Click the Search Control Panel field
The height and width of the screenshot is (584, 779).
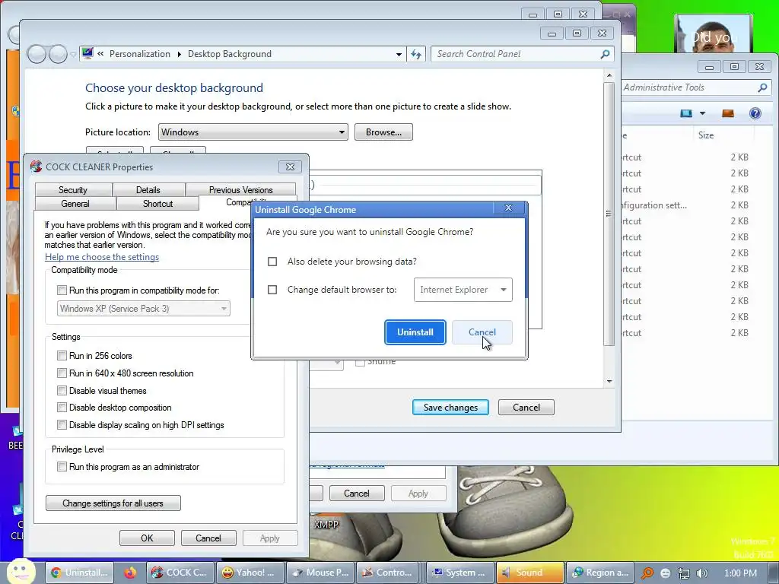tap(522, 54)
